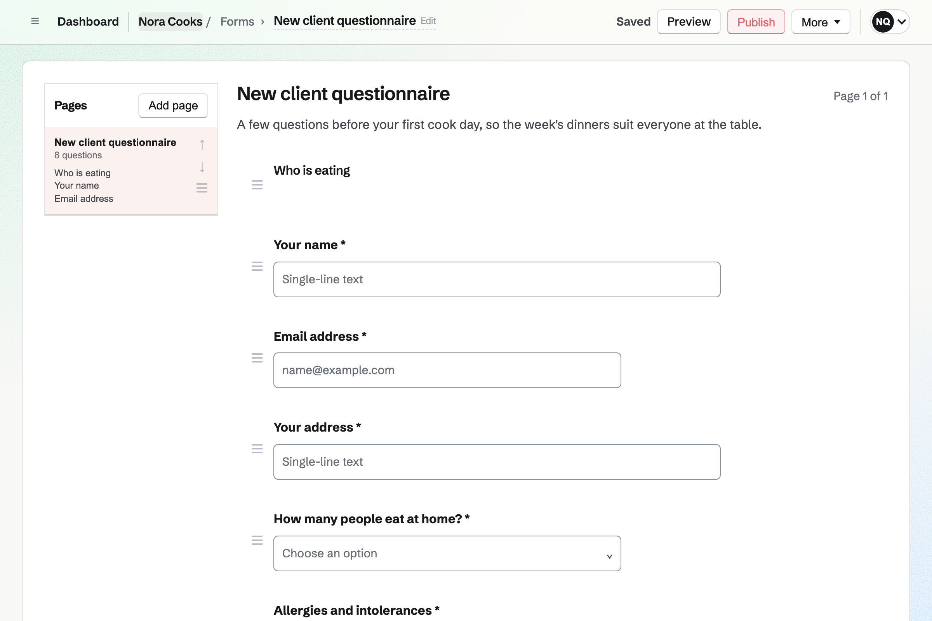The image size is (932, 621).
Task: Click the Pages panel heading
Action: (71, 105)
